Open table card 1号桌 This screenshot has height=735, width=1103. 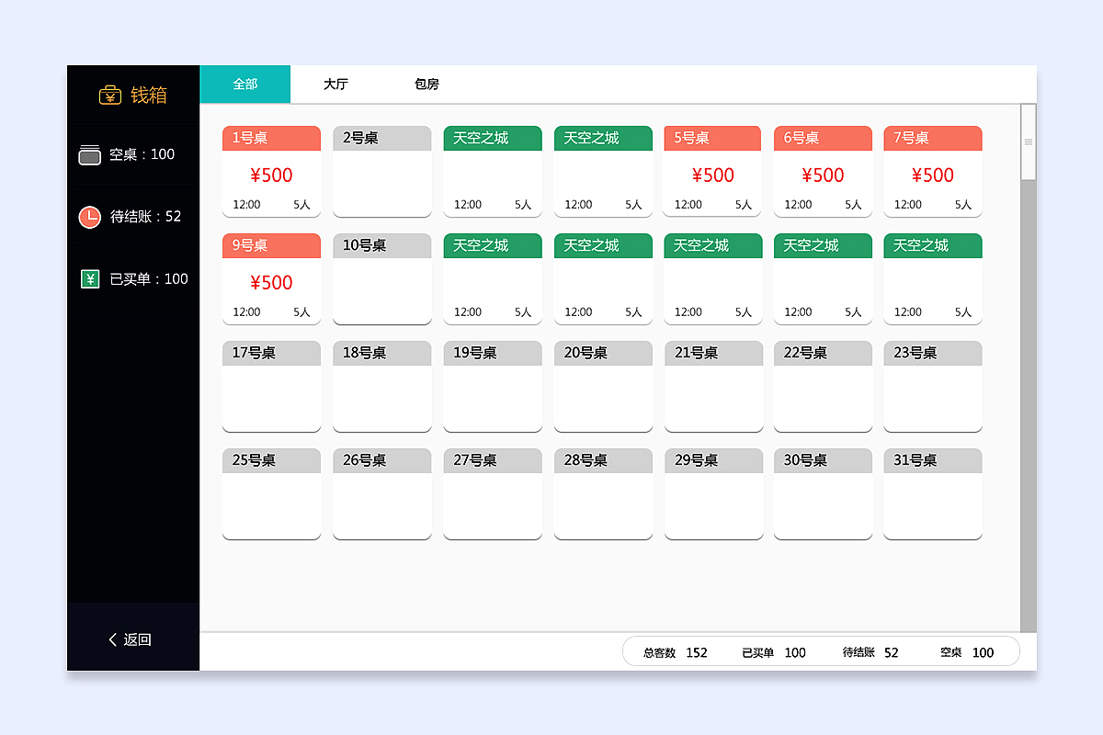[x=271, y=171]
